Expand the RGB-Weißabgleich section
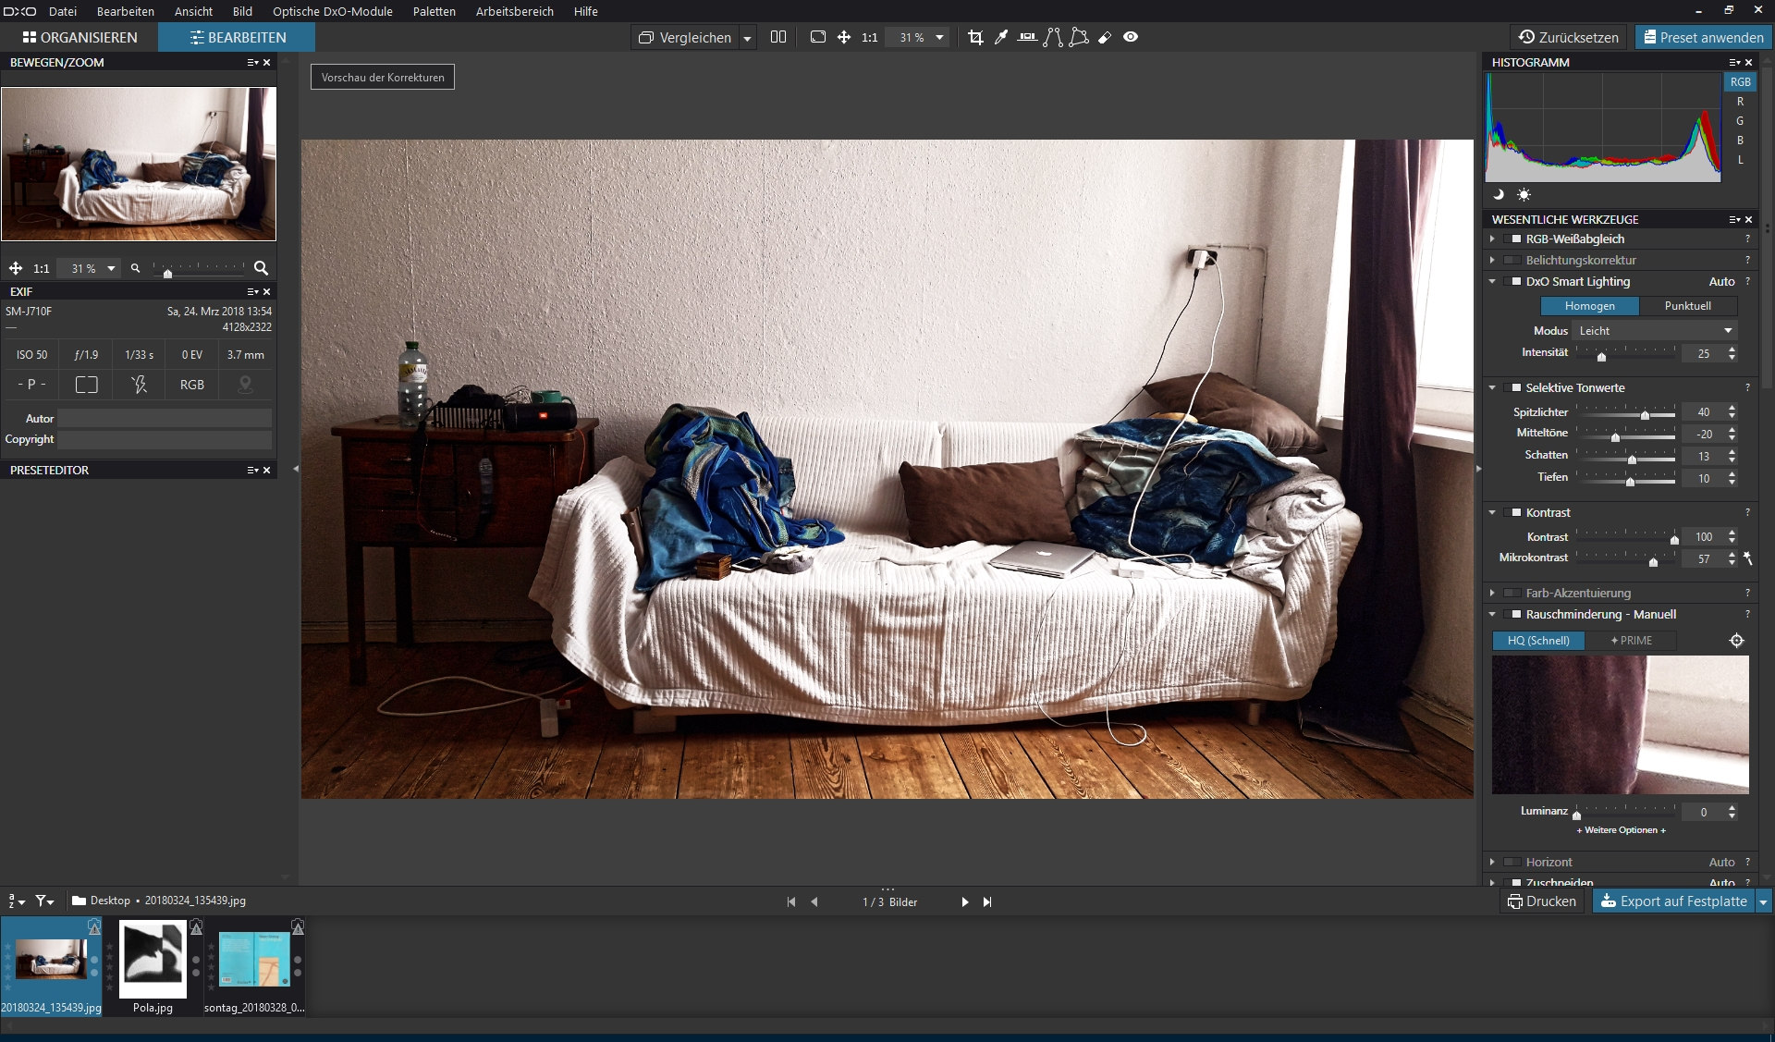The image size is (1775, 1042). click(x=1492, y=239)
